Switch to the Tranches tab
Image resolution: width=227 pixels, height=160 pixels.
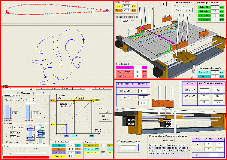(x=25, y=93)
